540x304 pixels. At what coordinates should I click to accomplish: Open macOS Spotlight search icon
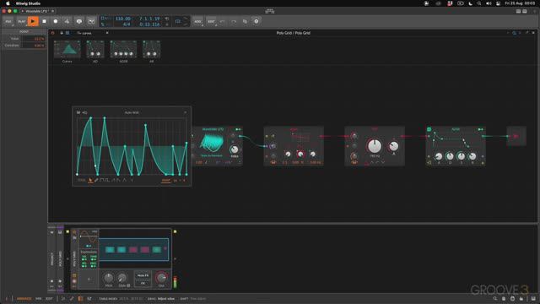click(x=479, y=3)
